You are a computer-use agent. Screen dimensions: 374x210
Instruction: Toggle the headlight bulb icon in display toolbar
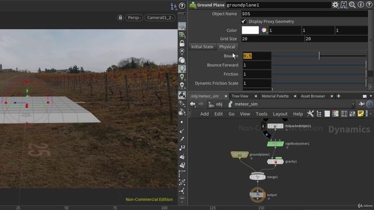182,69
